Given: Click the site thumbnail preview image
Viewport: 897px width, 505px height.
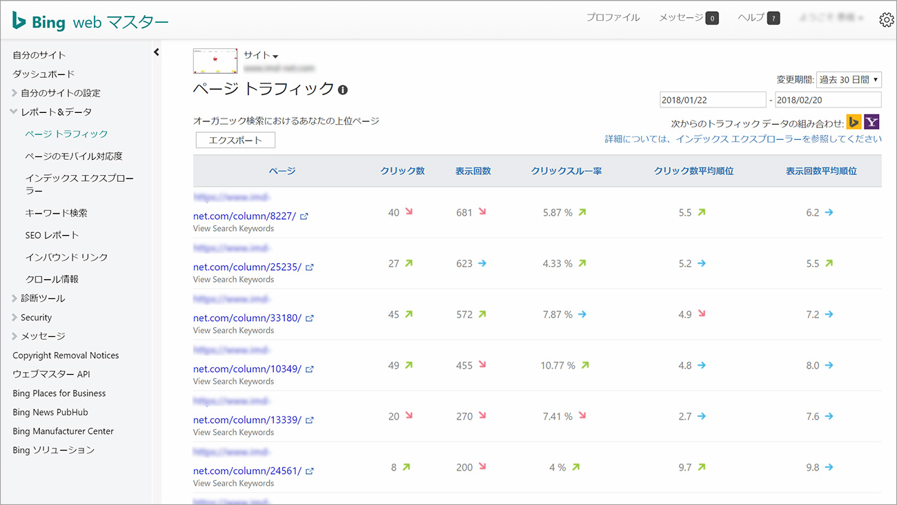Looking at the screenshot, I should click(215, 61).
